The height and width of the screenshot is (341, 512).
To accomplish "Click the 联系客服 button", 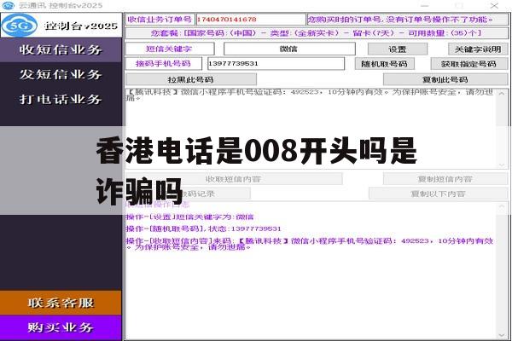I will pos(61,303).
